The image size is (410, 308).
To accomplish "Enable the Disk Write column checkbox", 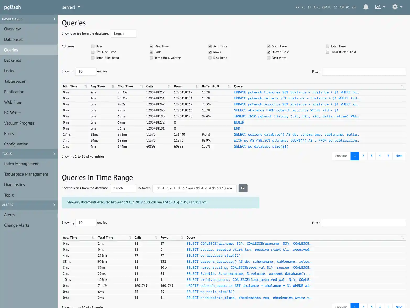I will click(x=269, y=58).
